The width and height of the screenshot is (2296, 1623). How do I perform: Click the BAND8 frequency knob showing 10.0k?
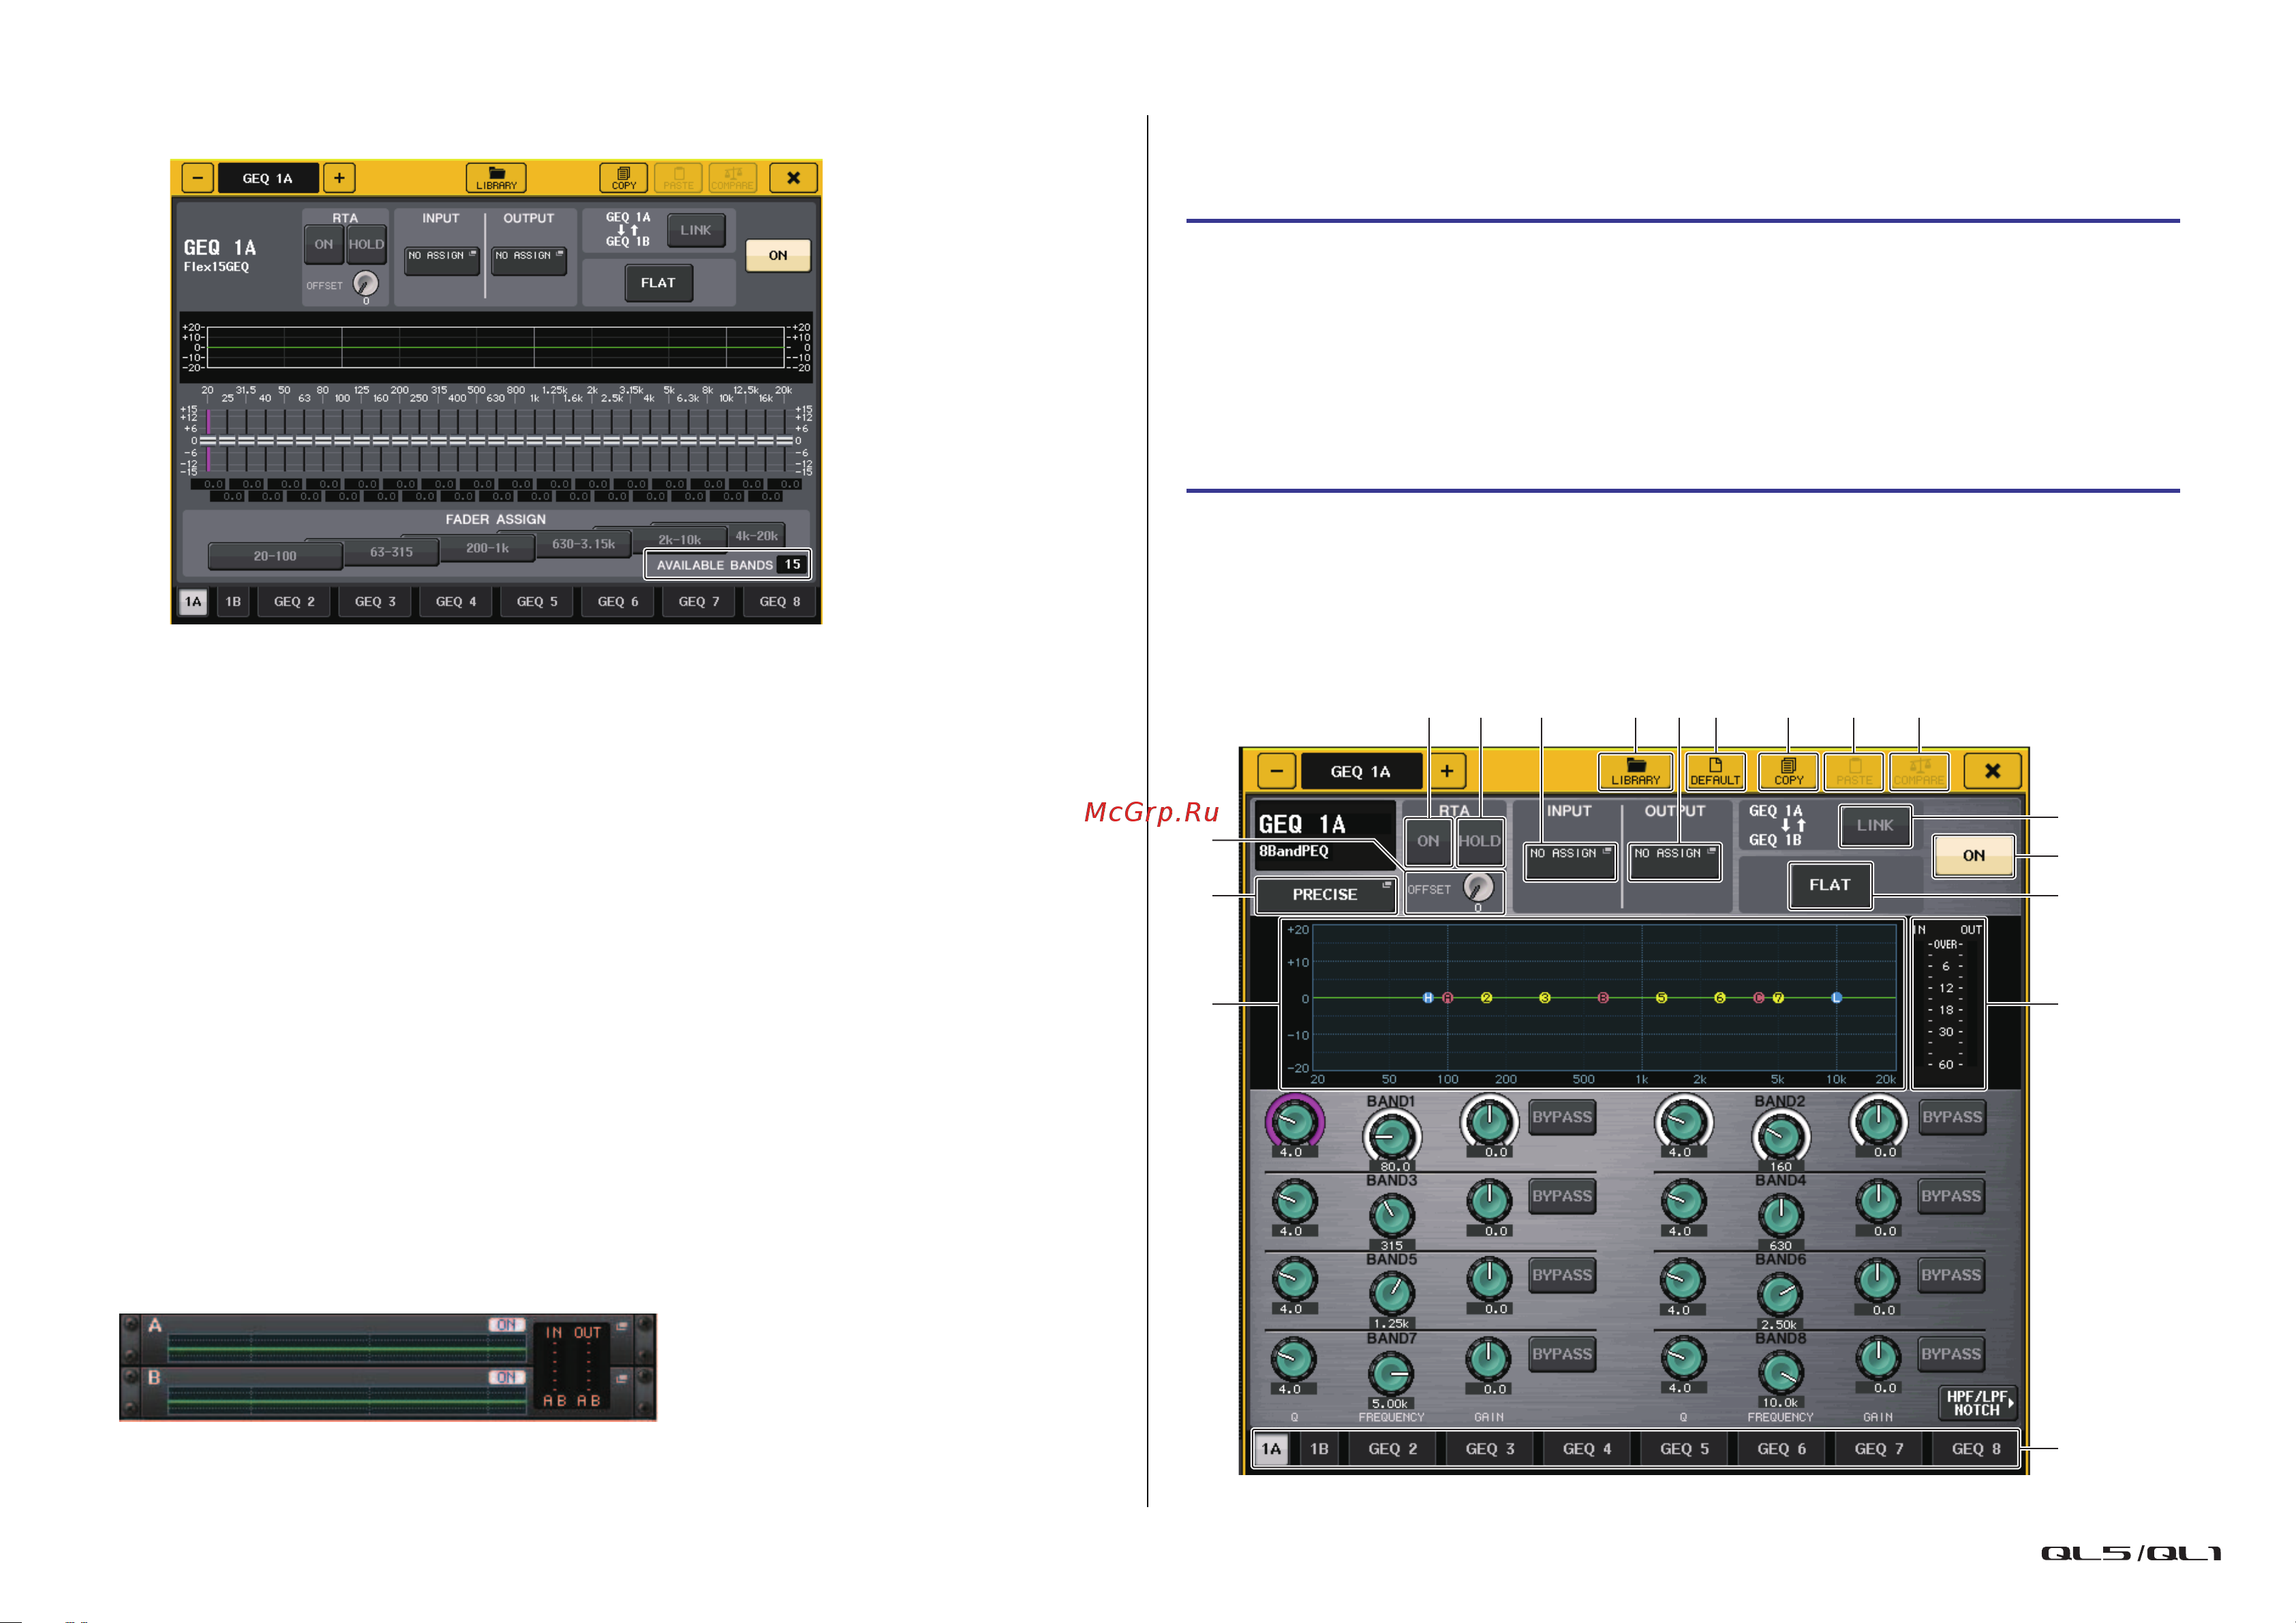click(x=1780, y=1374)
